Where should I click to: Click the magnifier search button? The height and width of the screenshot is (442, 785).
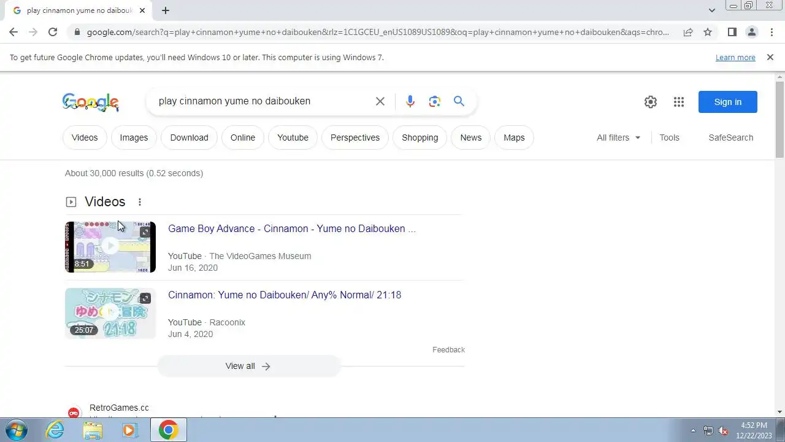click(459, 101)
